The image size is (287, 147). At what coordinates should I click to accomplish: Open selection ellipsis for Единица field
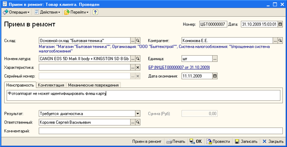[215, 58]
